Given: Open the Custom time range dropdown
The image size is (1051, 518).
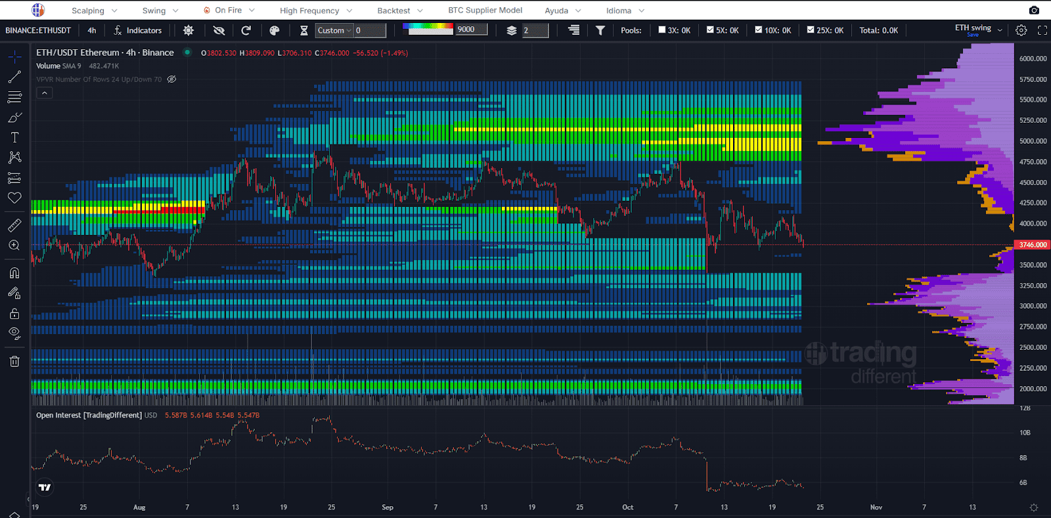Looking at the screenshot, I should coord(334,30).
